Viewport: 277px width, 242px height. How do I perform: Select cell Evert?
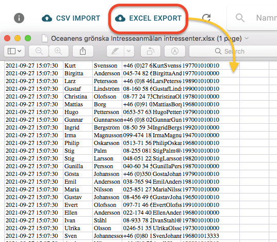click(78, 205)
